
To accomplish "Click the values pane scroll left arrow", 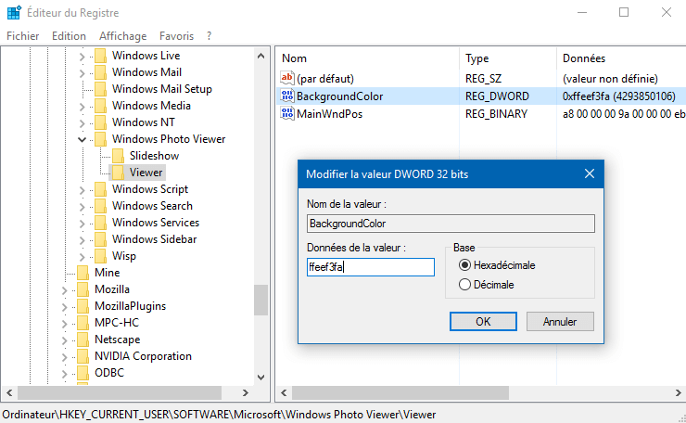I will point(284,392).
